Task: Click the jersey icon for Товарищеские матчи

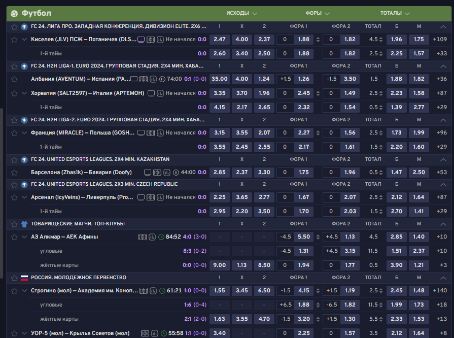Action: point(24,224)
